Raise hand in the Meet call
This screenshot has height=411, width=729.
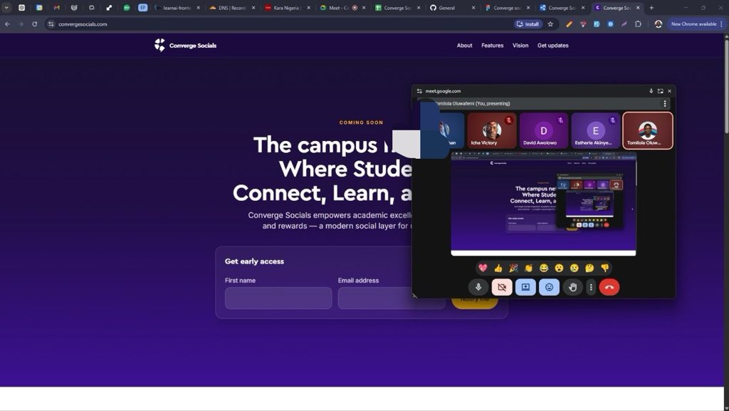click(572, 287)
